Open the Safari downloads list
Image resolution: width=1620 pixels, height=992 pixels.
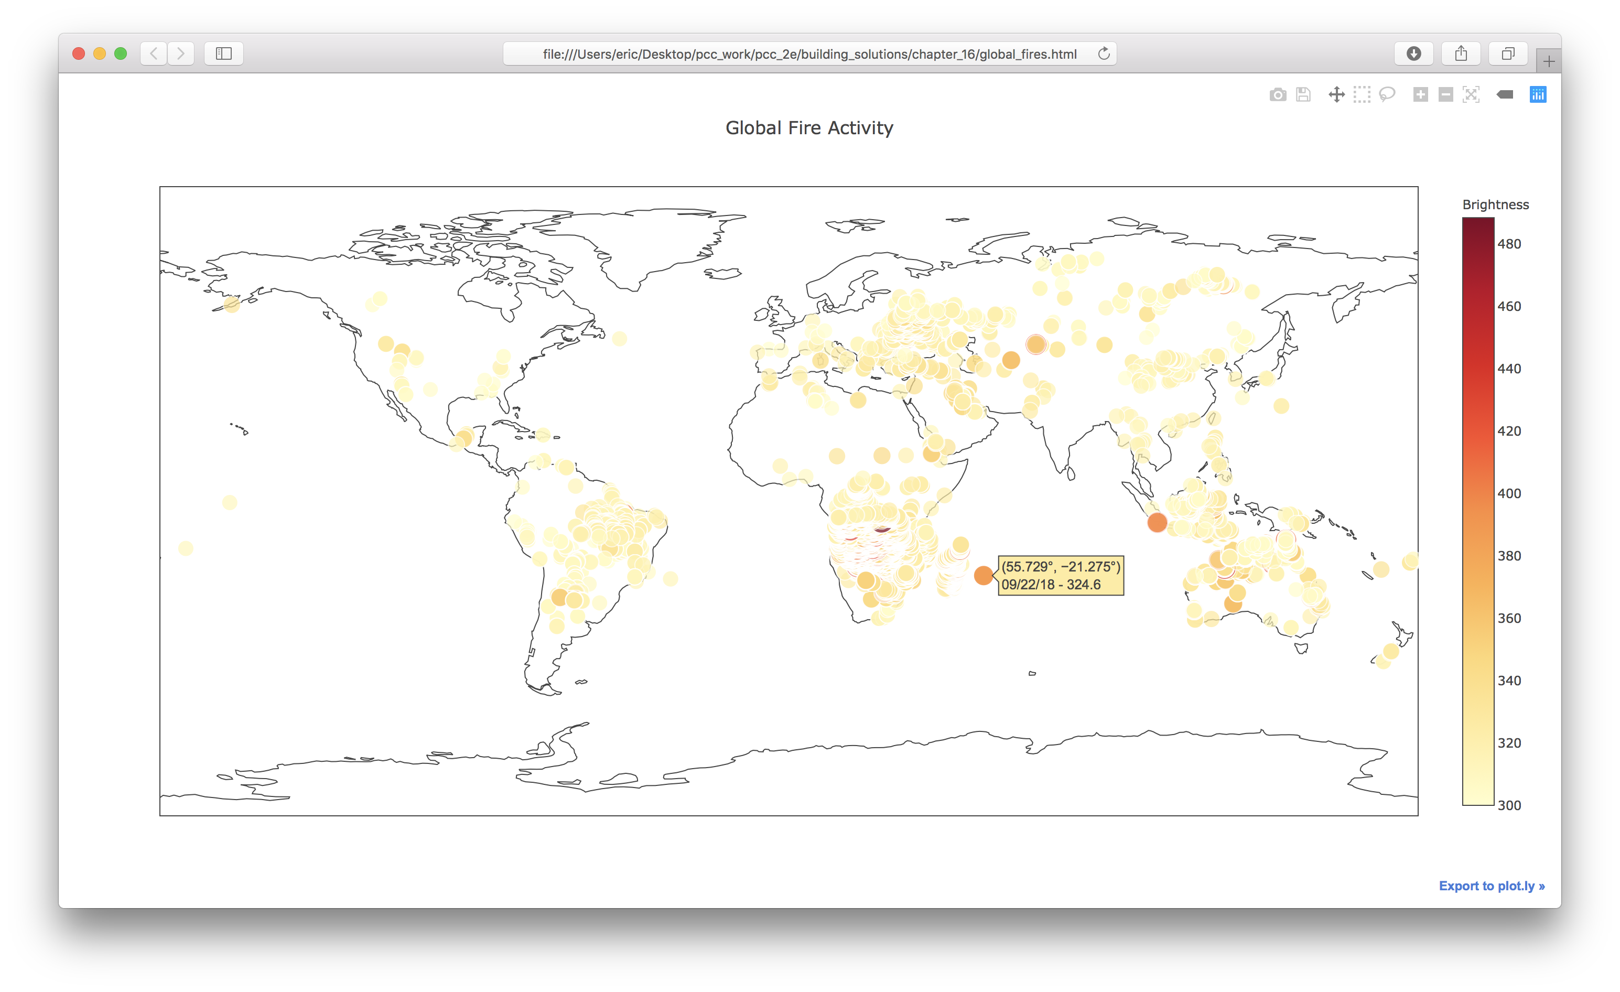coord(1413,53)
